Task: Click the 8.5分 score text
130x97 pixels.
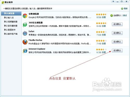Action: coord(99,17)
